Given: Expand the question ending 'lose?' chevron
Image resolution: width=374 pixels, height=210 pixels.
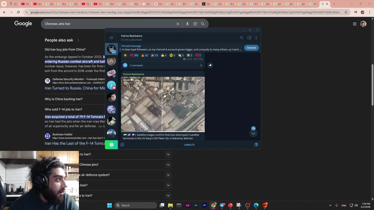Looking at the screenshot, I should click(168, 185).
